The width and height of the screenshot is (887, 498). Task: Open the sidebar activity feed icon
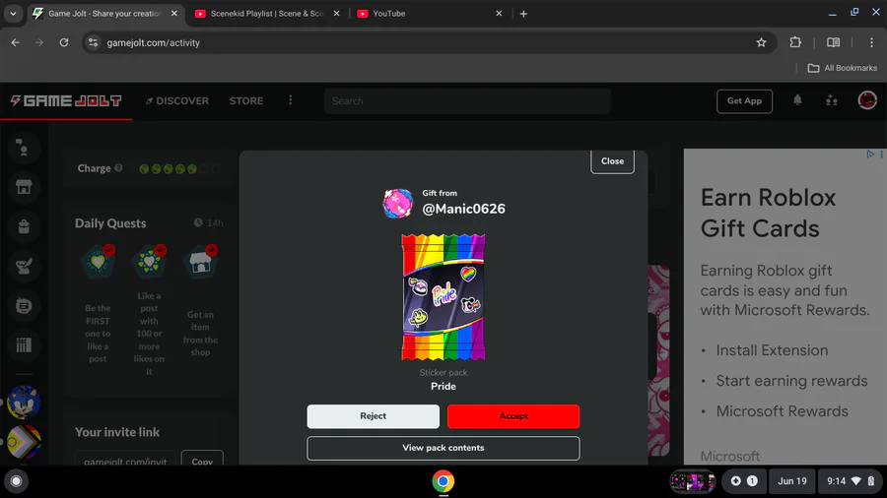(x=24, y=148)
